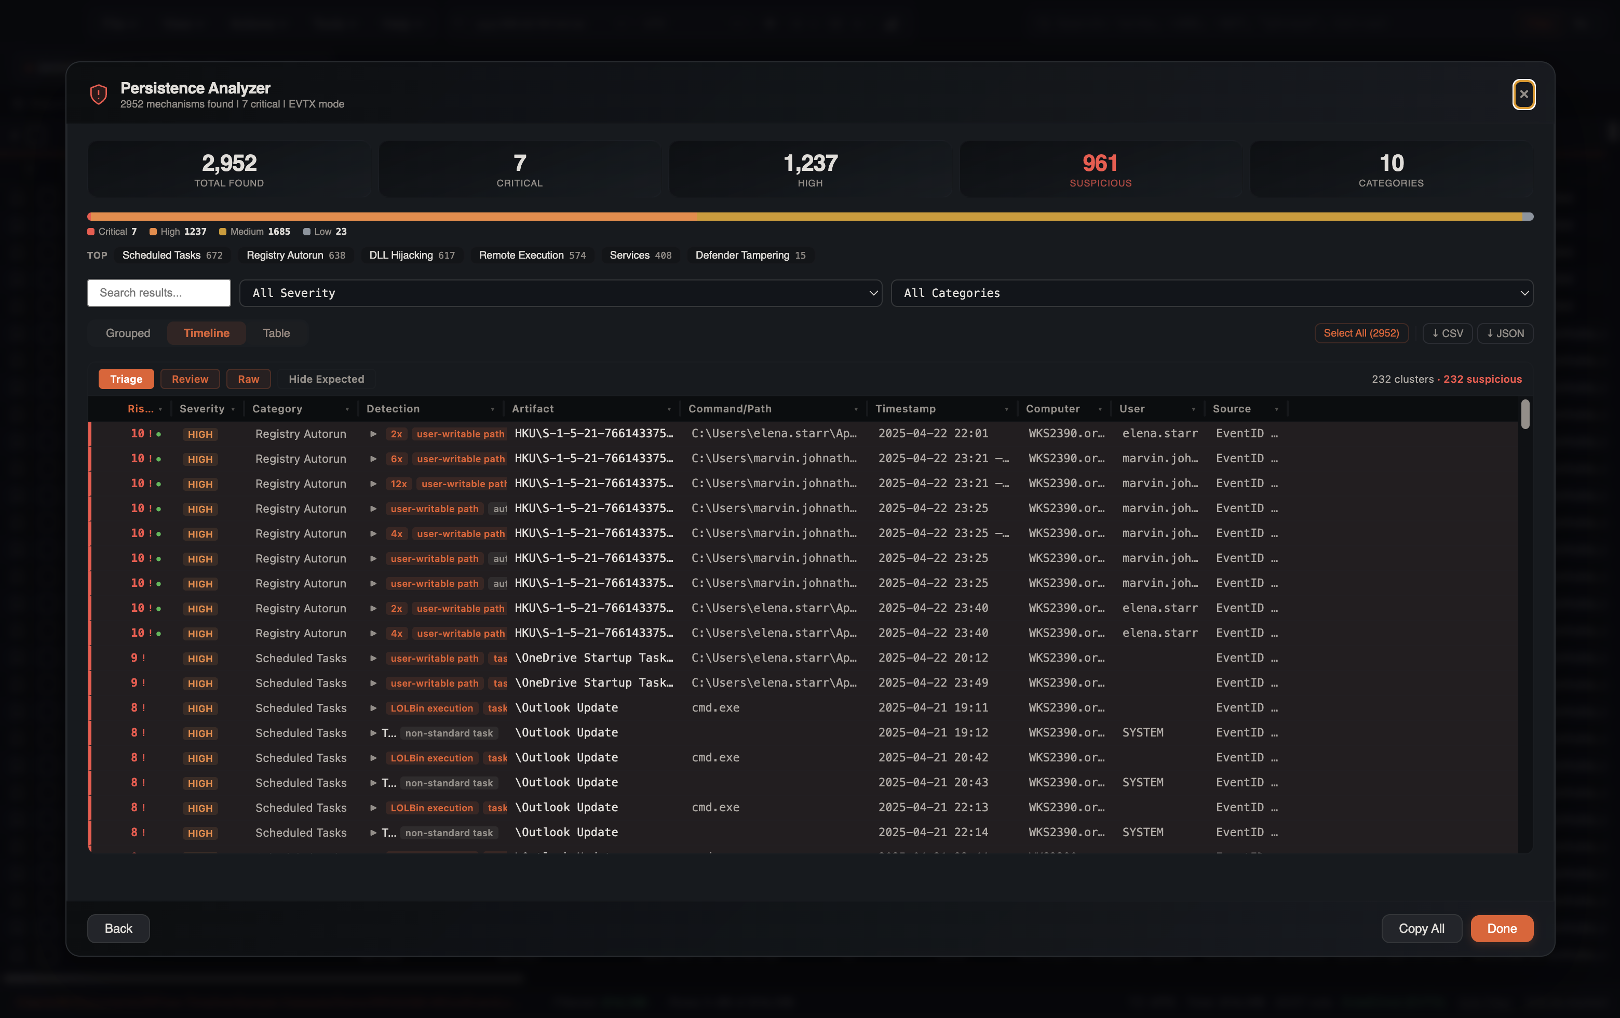The width and height of the screenshot is (1620, 1018).
Task: Click the Persistence Analyzer shield icon
Action: click(98, 94)
